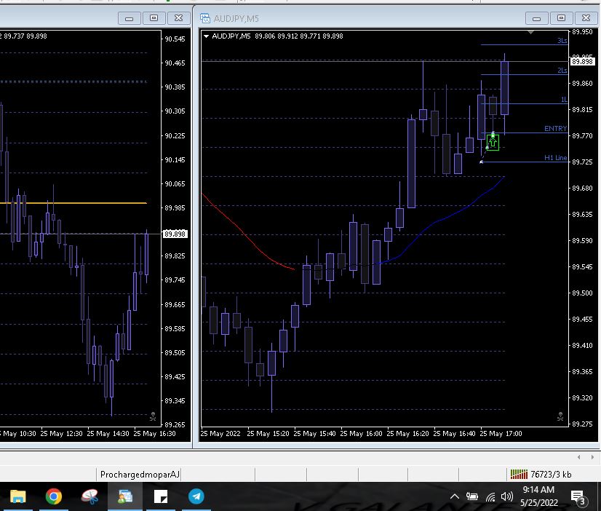Open Google Chrome from the taskbar

coord(53,496)
